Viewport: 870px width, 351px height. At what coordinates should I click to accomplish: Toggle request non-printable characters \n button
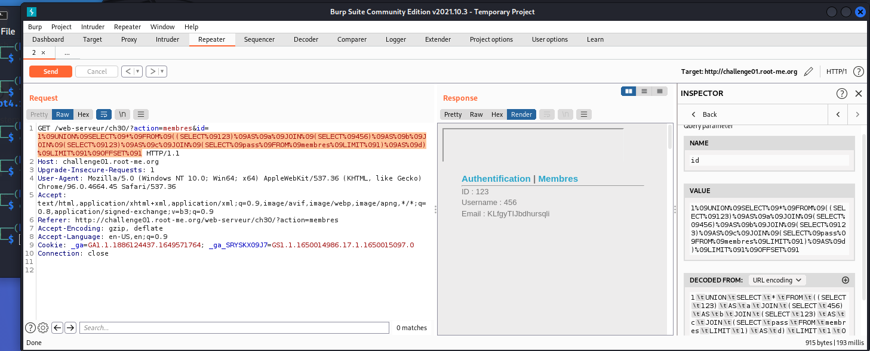point(122,114)
